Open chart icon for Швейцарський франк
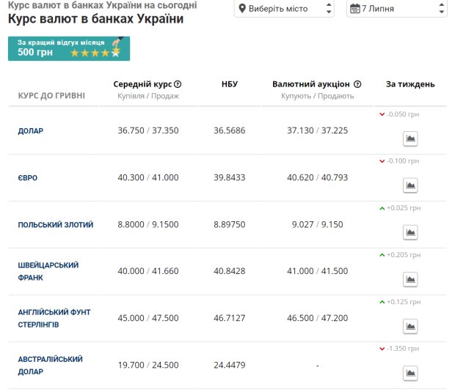Image resolution: width=455 pixels, height=392 pixels. tap(410, 279)
